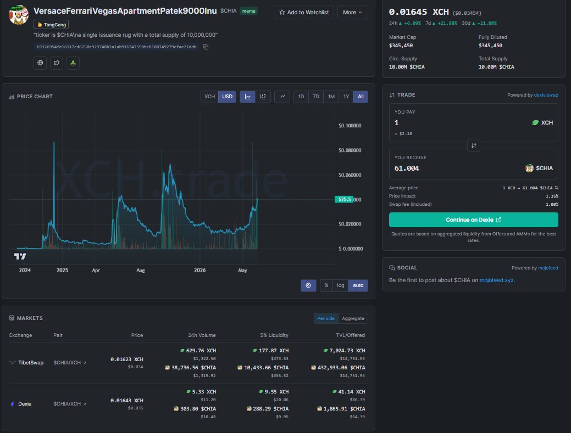Viewport: 571px width, 433px height.
Task: Open the mojofeed.xyz link
Action: (x=496, y=280)
